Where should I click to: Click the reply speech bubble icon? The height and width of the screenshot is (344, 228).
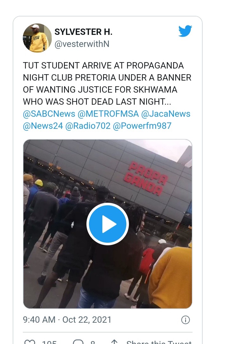78,342
